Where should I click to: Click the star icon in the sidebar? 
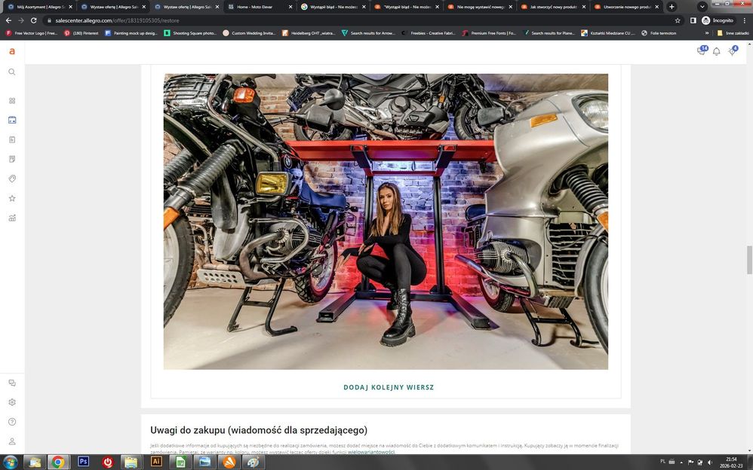[12, 199]
